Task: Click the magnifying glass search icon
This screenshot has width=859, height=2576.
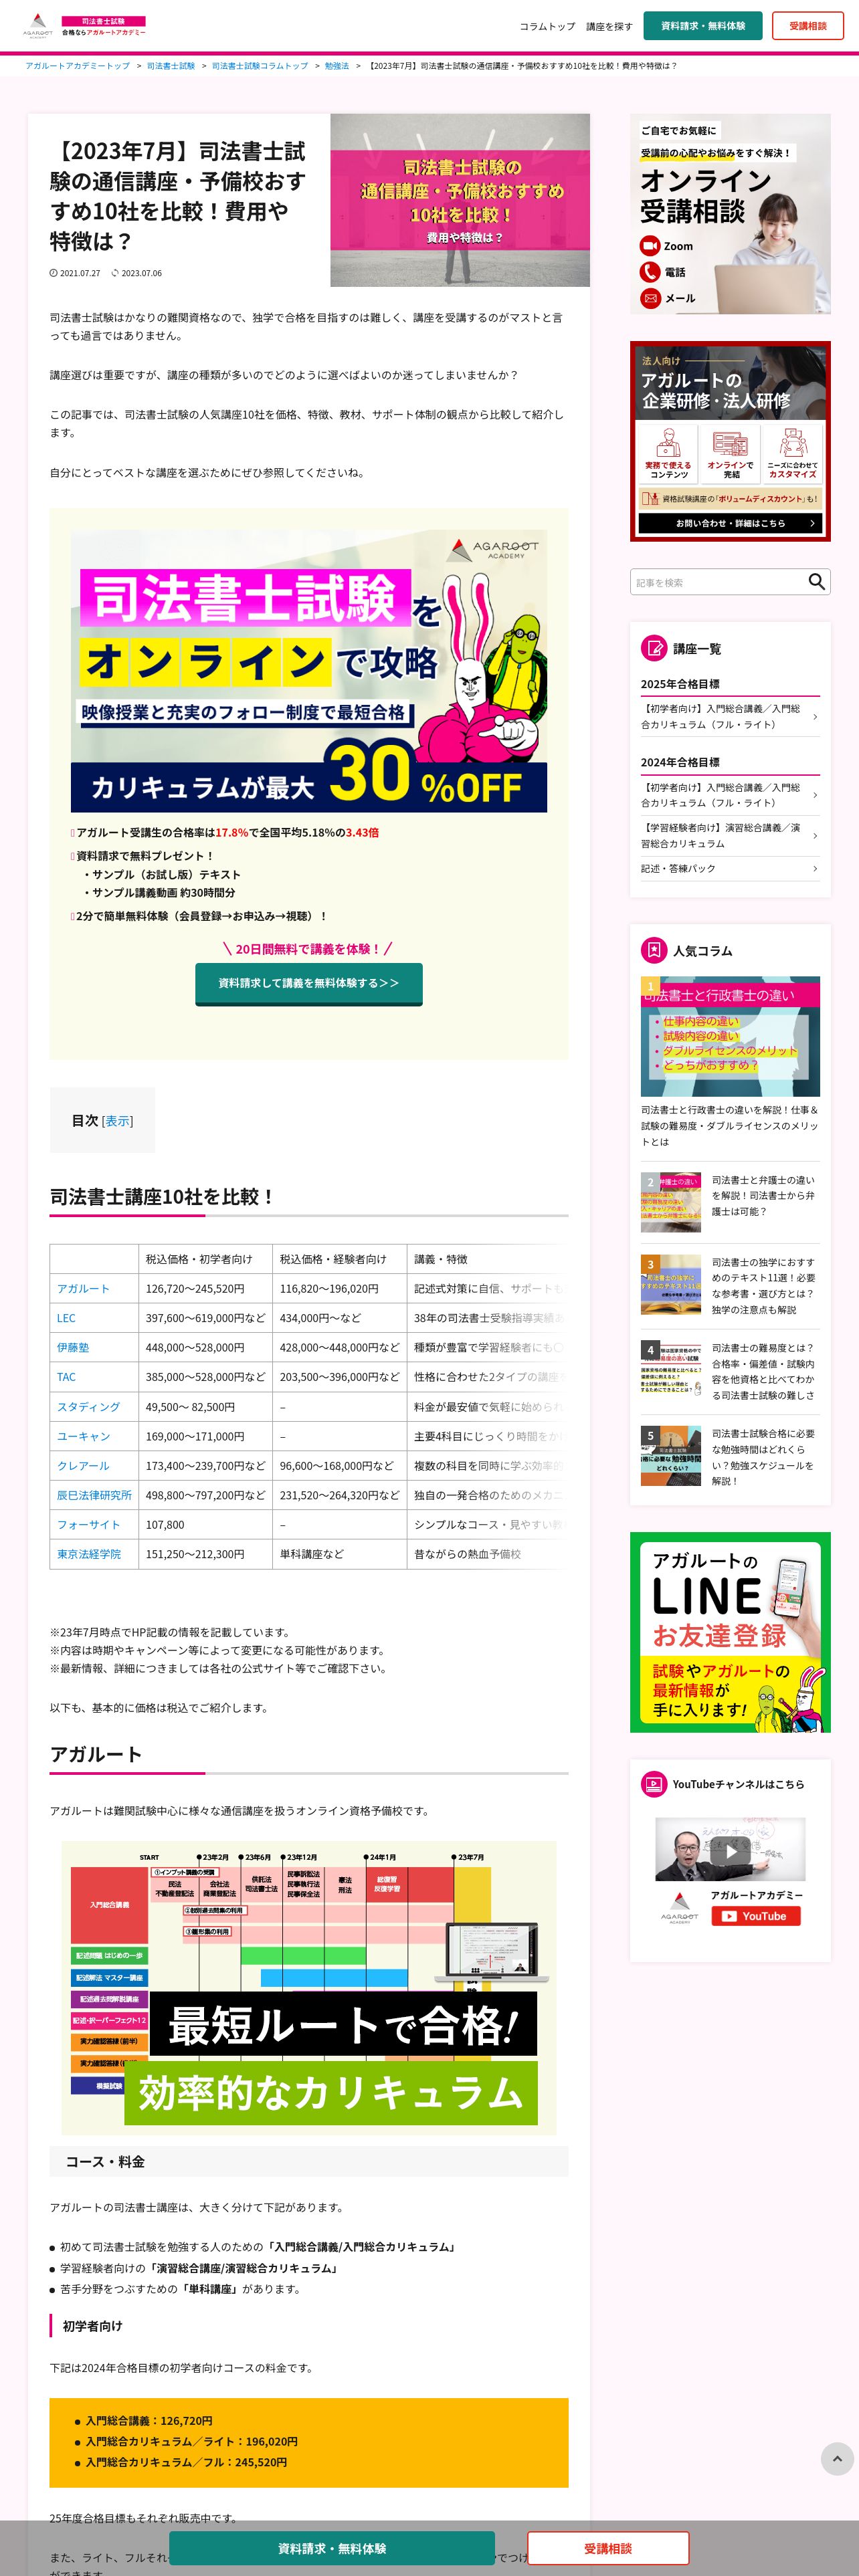Action: (x=817, y=582)
